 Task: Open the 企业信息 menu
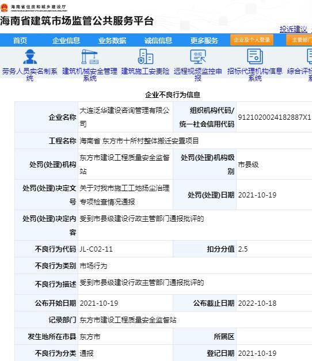[66, 40]
